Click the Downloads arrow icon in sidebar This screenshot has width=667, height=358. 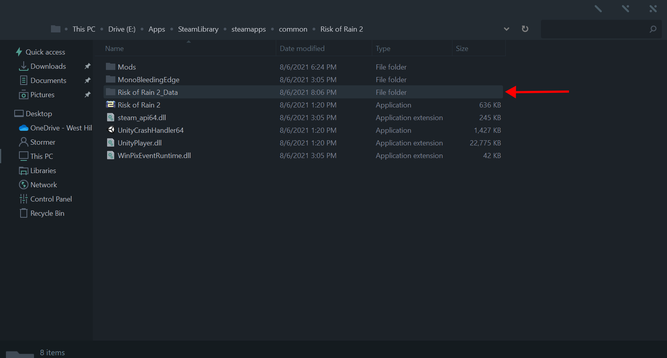(x=24, y=66)
